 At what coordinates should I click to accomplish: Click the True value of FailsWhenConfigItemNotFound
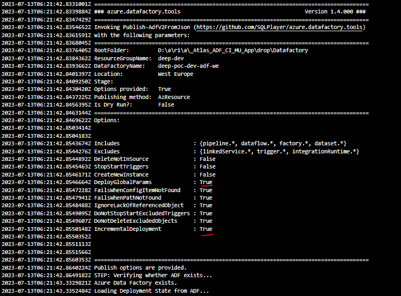click(206, 190)
